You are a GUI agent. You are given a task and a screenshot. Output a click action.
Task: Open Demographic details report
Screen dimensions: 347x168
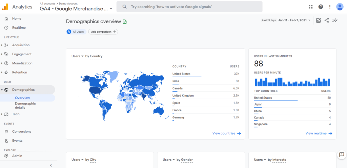[x=25, y=106]
